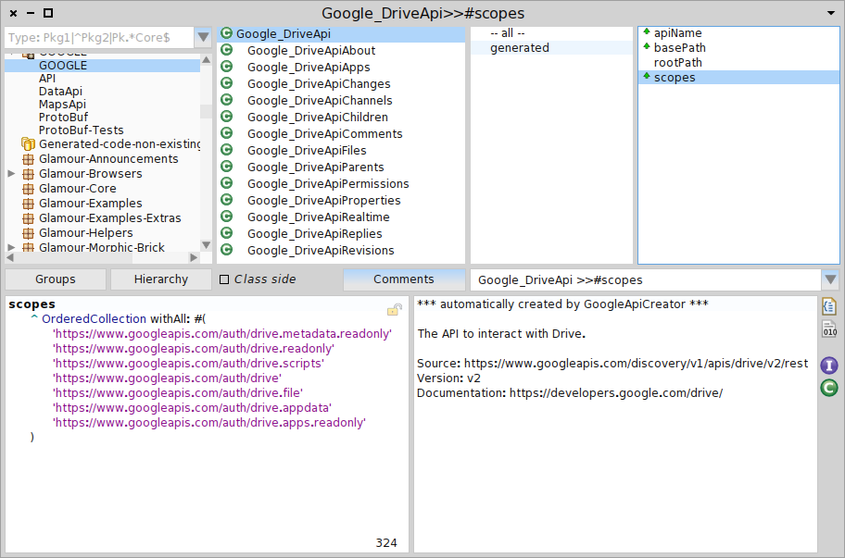
Task: Click the package icon beside Glamour-Core
Action: coord(28,189)
